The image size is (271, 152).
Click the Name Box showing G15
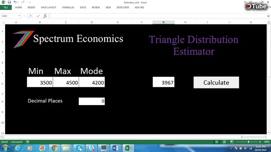[9, 16]
